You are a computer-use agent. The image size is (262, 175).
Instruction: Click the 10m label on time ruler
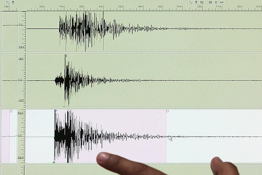[179, 7]
